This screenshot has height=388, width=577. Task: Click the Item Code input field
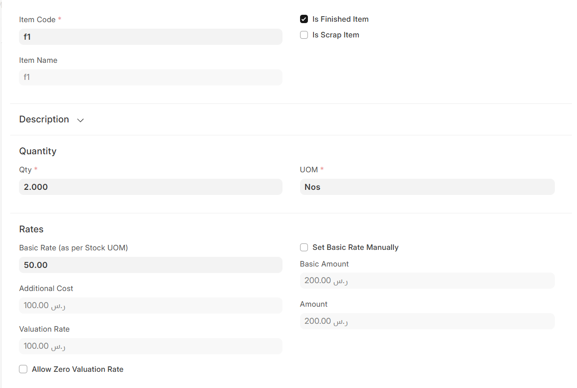tap(150, 36)
